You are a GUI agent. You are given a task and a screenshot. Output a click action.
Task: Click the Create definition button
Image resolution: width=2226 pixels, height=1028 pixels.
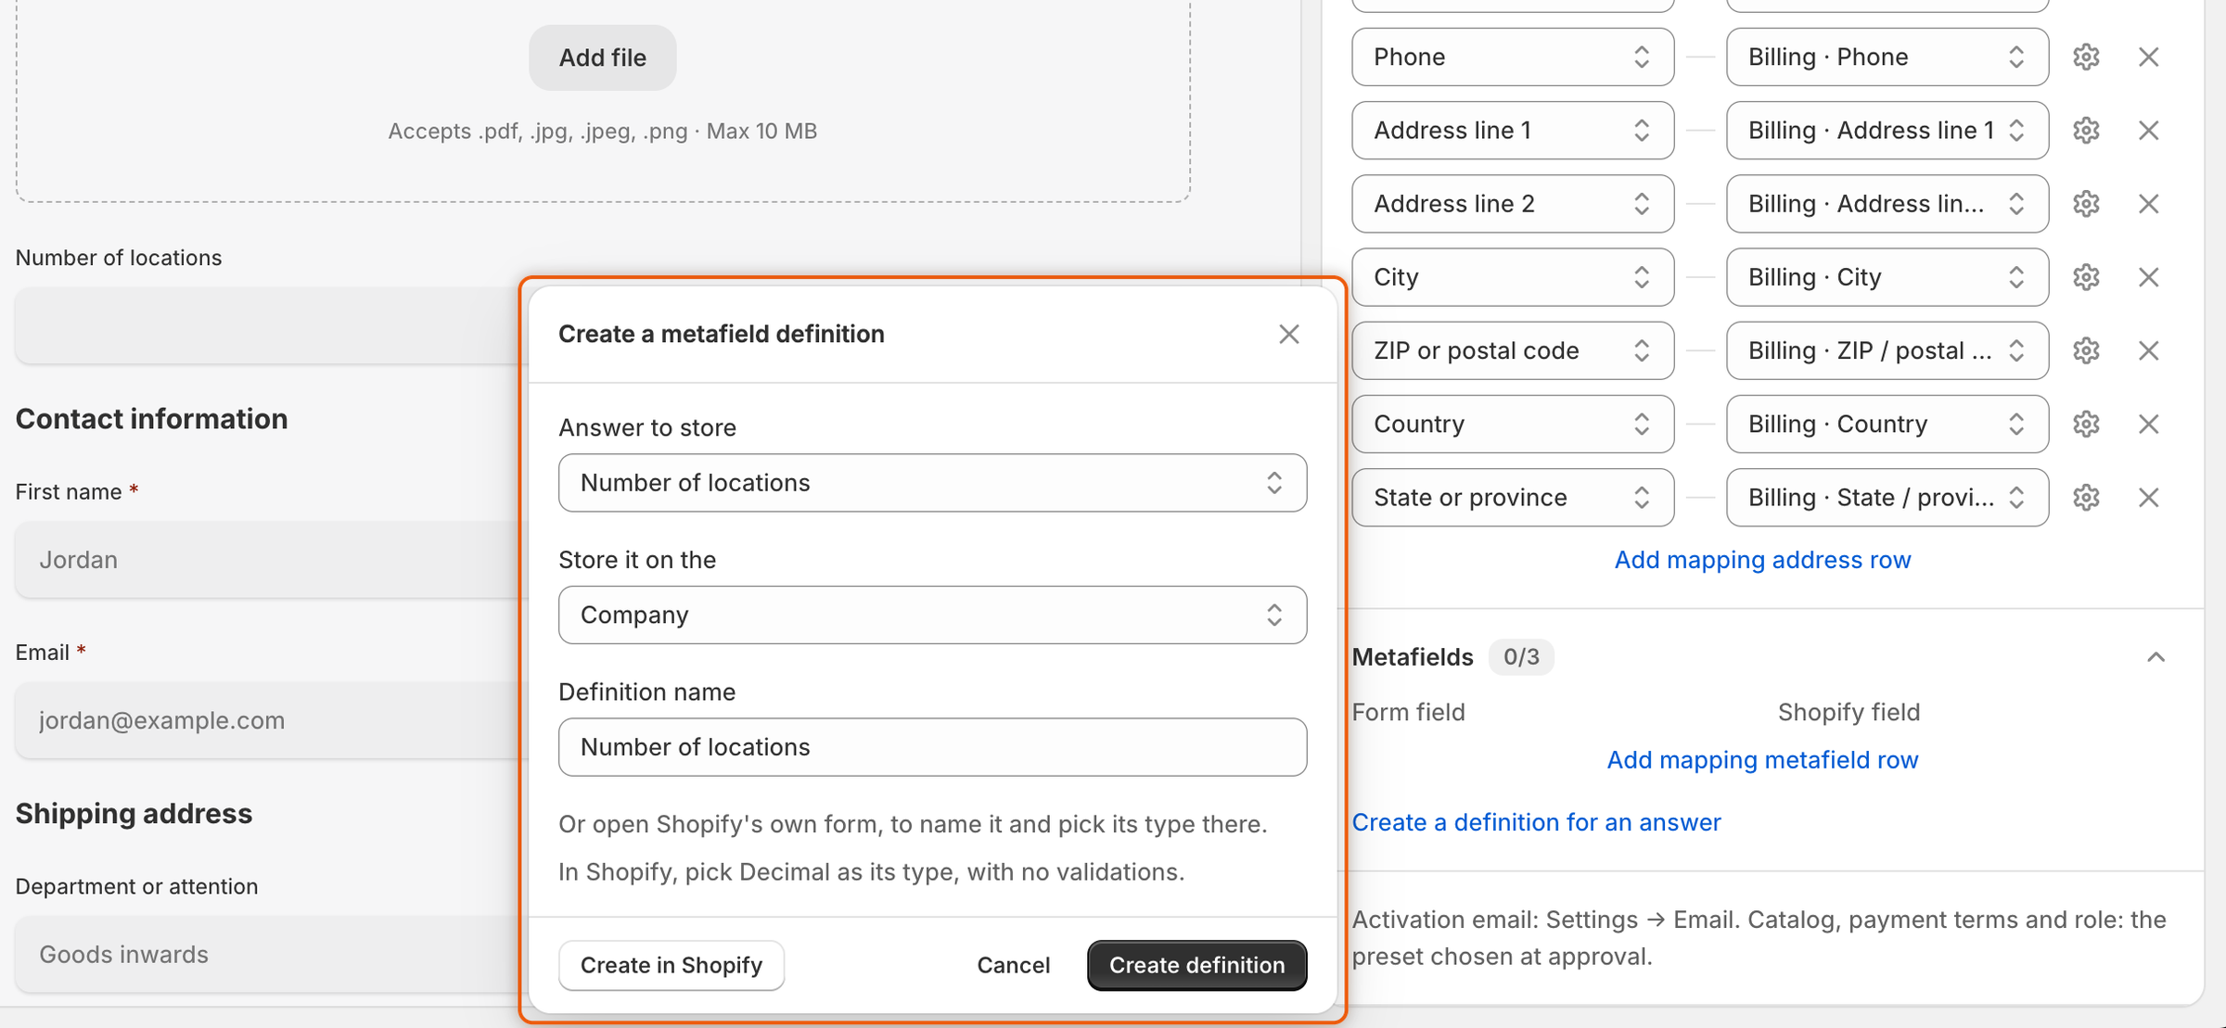pyautogui.click(x=1196, y=965)
